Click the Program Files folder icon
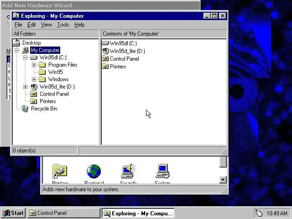292x219 pixels. click(42, 65)
